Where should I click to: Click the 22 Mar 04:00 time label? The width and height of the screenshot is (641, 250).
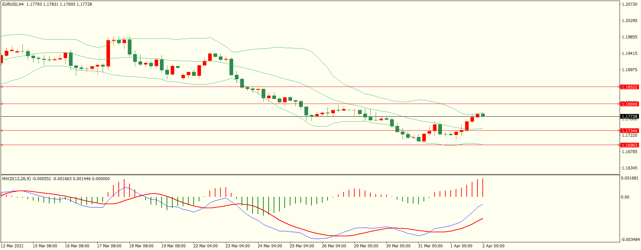click(x=205, y=246)
